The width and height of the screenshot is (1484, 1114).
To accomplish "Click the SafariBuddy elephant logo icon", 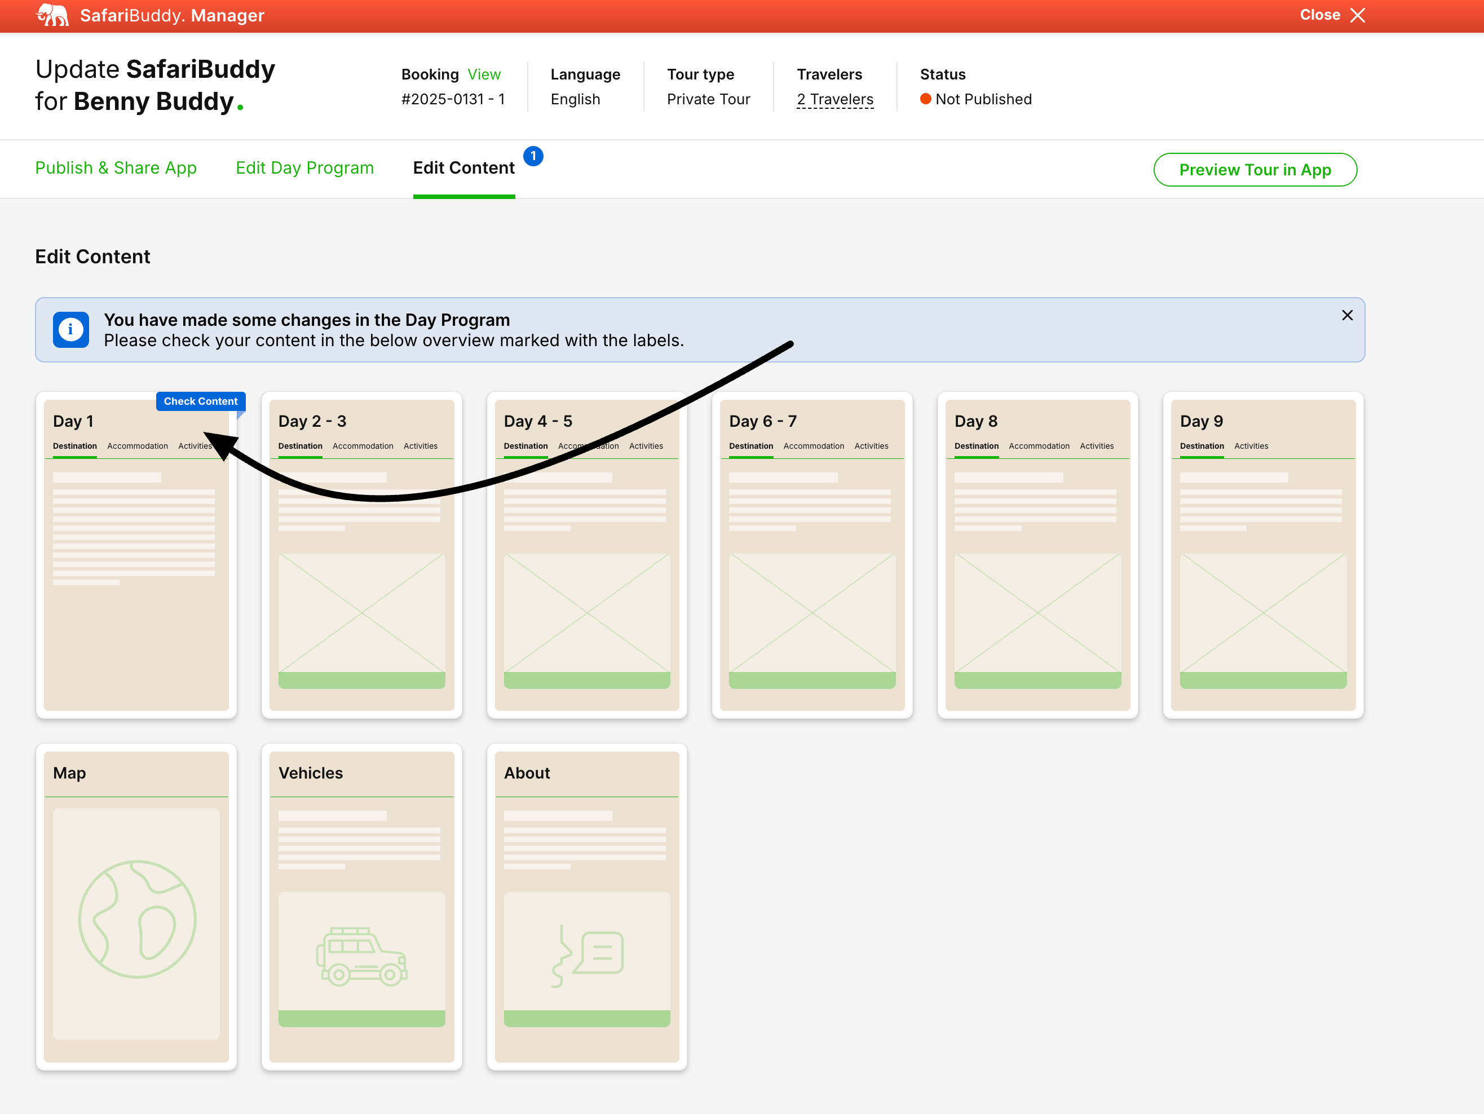I will 52,15.
